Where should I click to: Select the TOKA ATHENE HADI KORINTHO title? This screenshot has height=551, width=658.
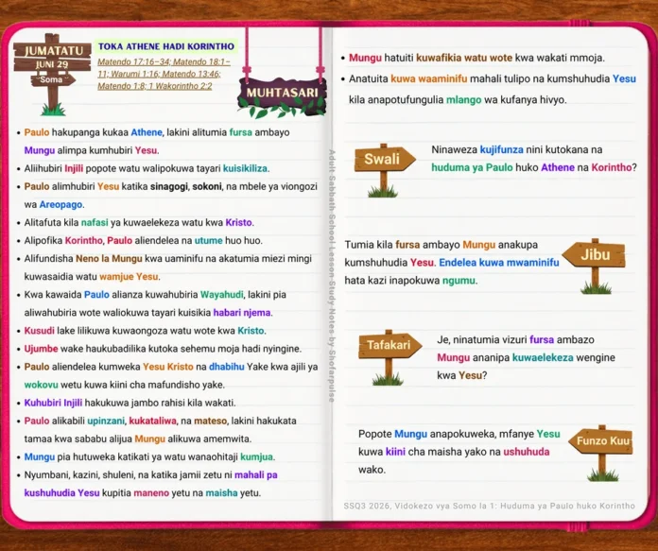166,46
